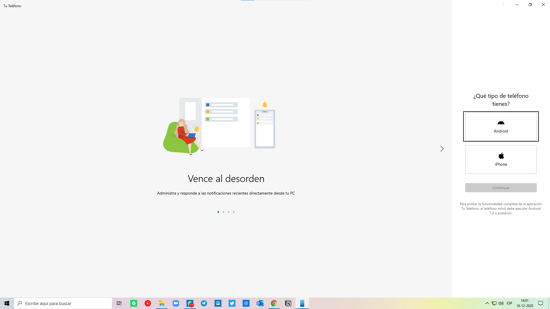Image resolution: width=550 pixels, height=309 pixels.
Task: Open Notion from the taskbar
Action: click(x=288, y=303)
